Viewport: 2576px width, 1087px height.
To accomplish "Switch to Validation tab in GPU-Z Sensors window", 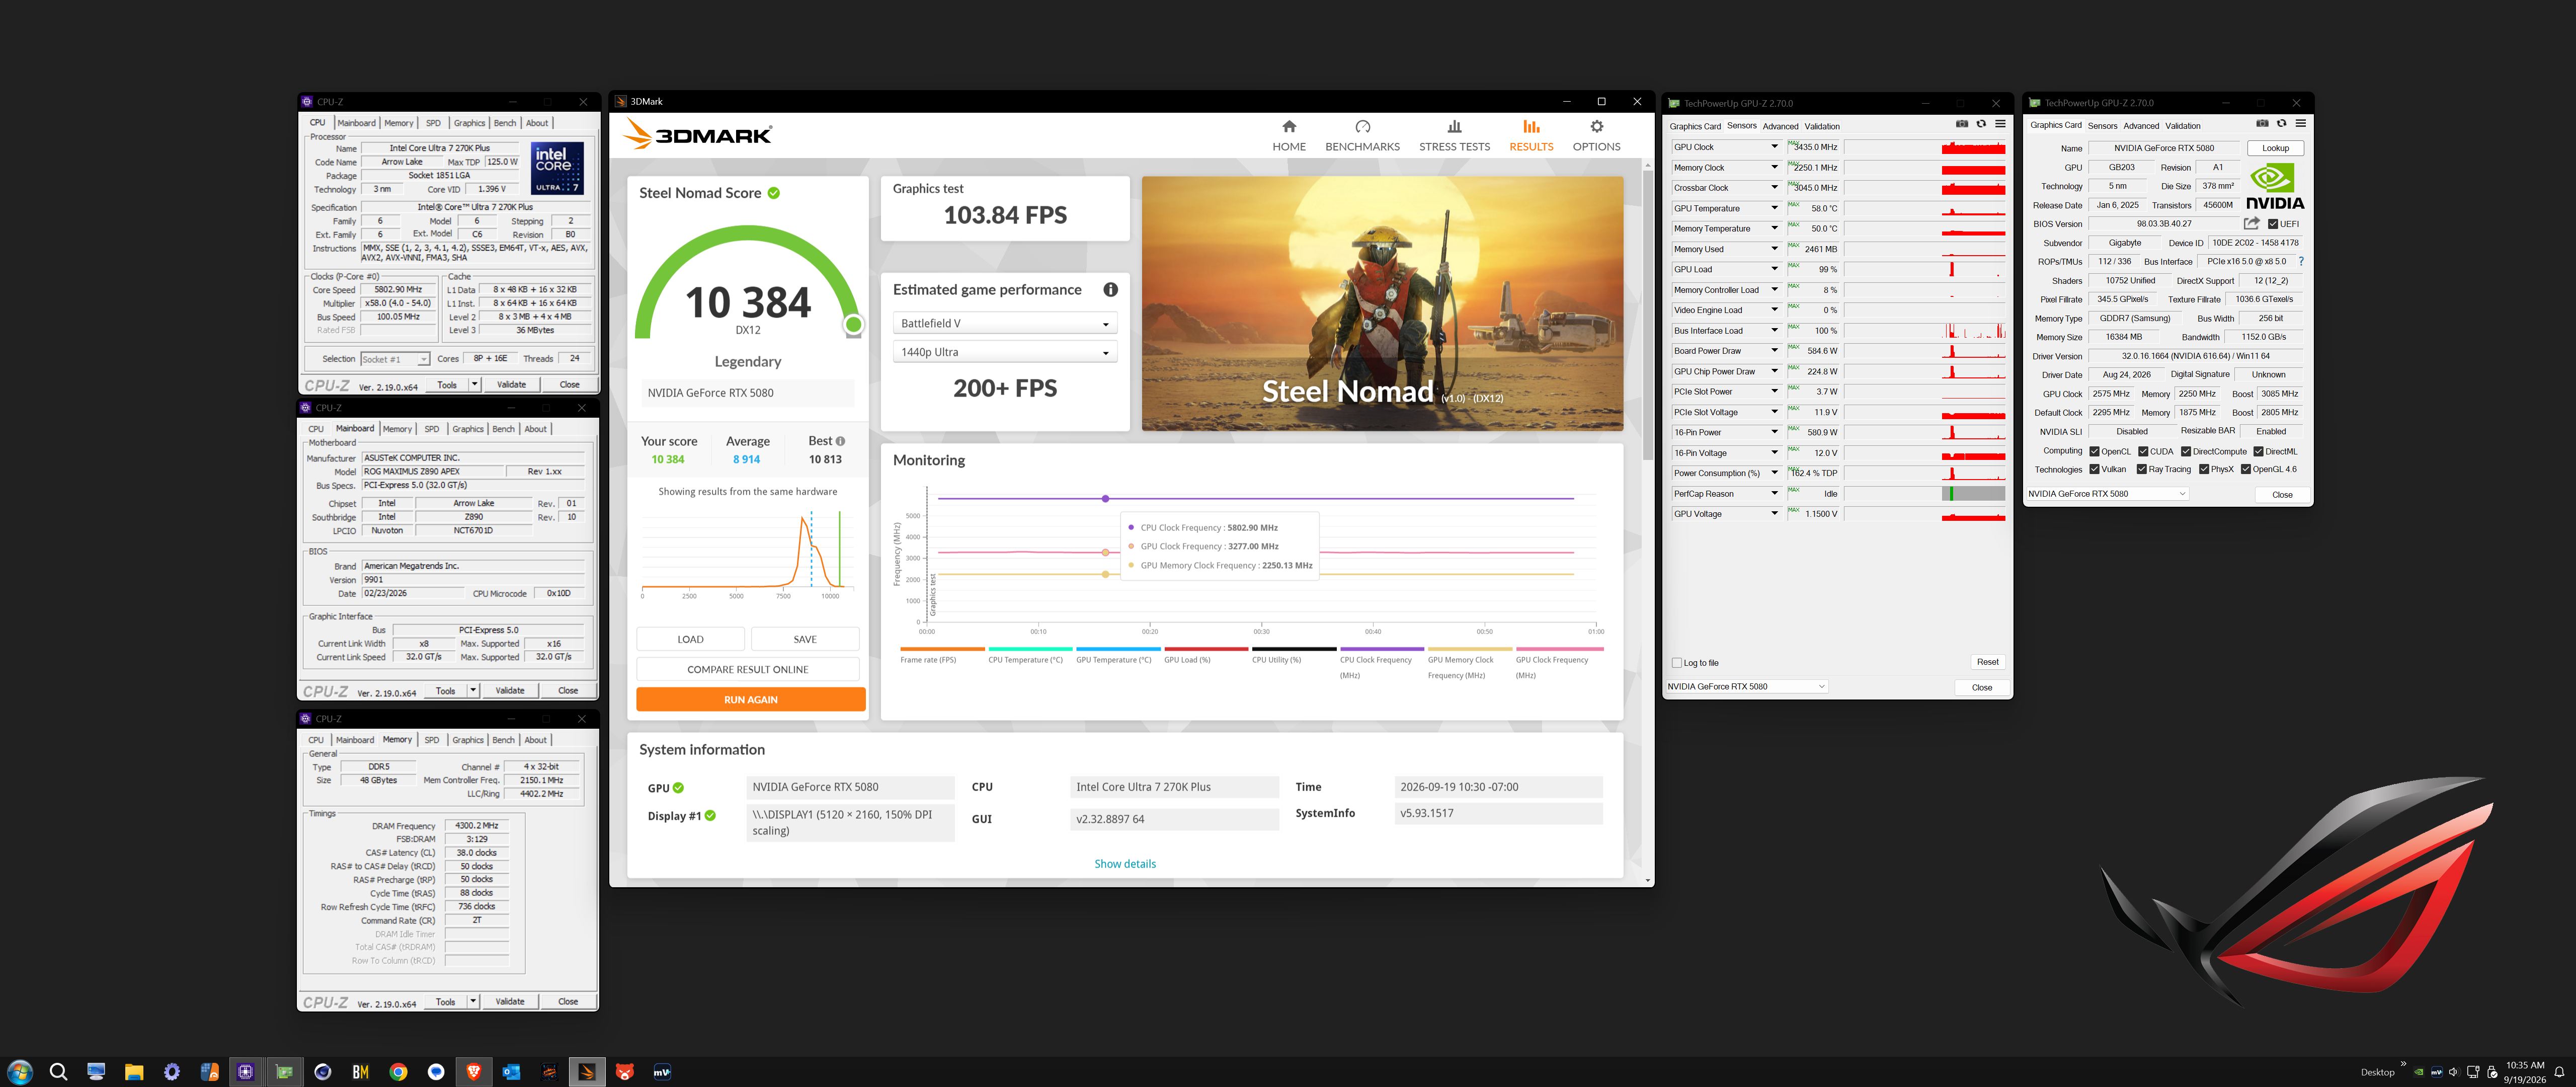I will coord(1822,127).
